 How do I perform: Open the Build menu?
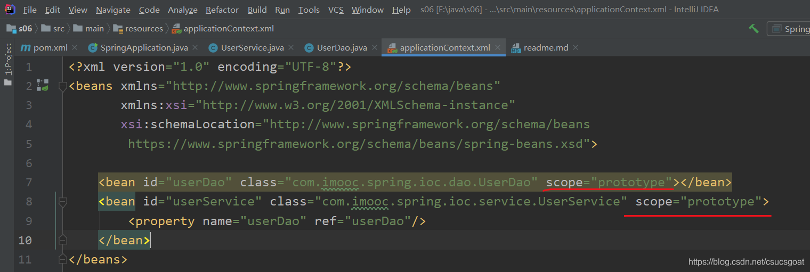257,10
